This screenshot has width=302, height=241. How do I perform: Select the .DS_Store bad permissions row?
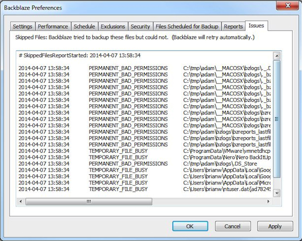pos(138,164)
